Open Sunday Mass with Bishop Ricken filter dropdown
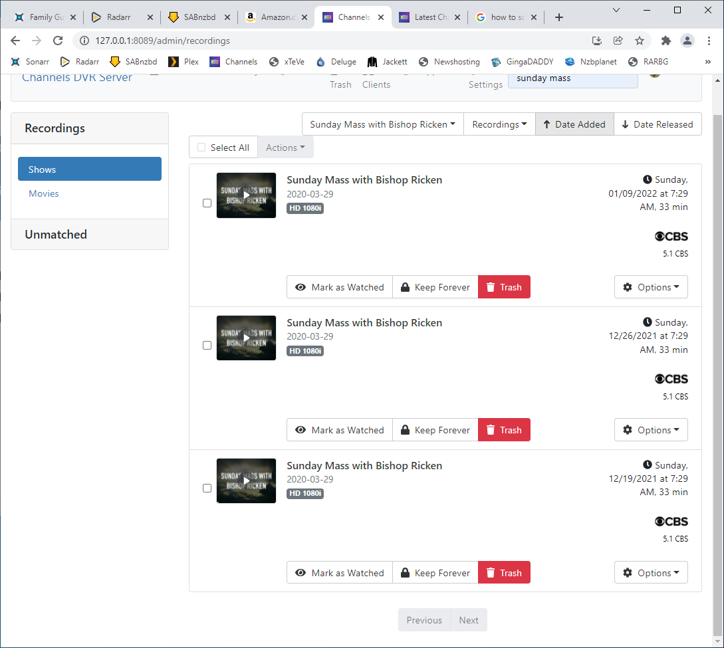Viewport: 724px width, 648px height. pos(382,124)
